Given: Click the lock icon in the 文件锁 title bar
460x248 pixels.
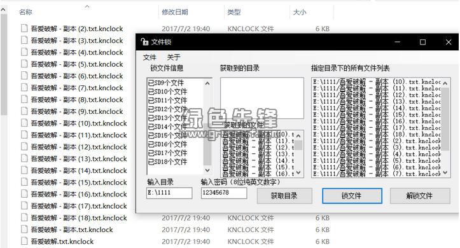Looking at the screenshot, I should [144, 42].
